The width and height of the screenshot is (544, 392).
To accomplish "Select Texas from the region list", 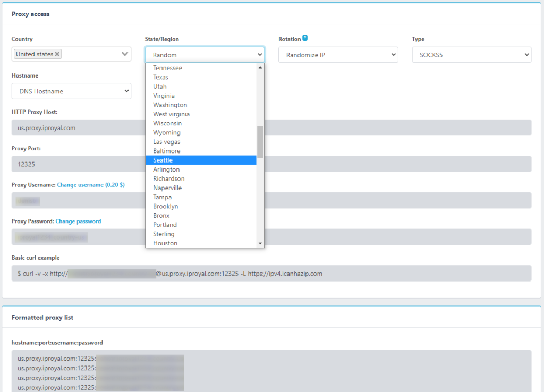I will 201,77.
